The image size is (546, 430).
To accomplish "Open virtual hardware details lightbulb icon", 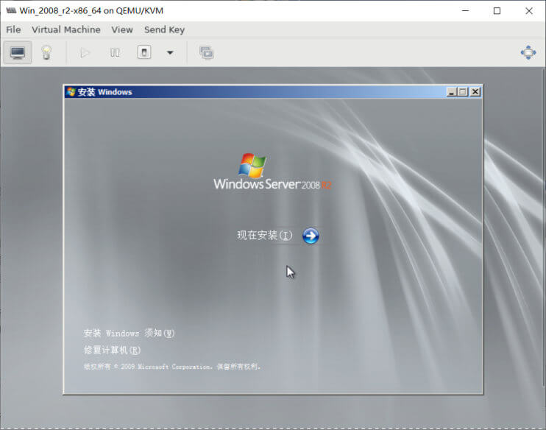I will click(46, 52).
